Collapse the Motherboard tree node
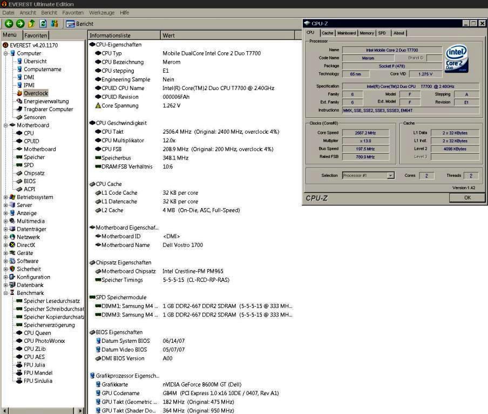Viewport: 488px width, 414px height. coord(5,125)
